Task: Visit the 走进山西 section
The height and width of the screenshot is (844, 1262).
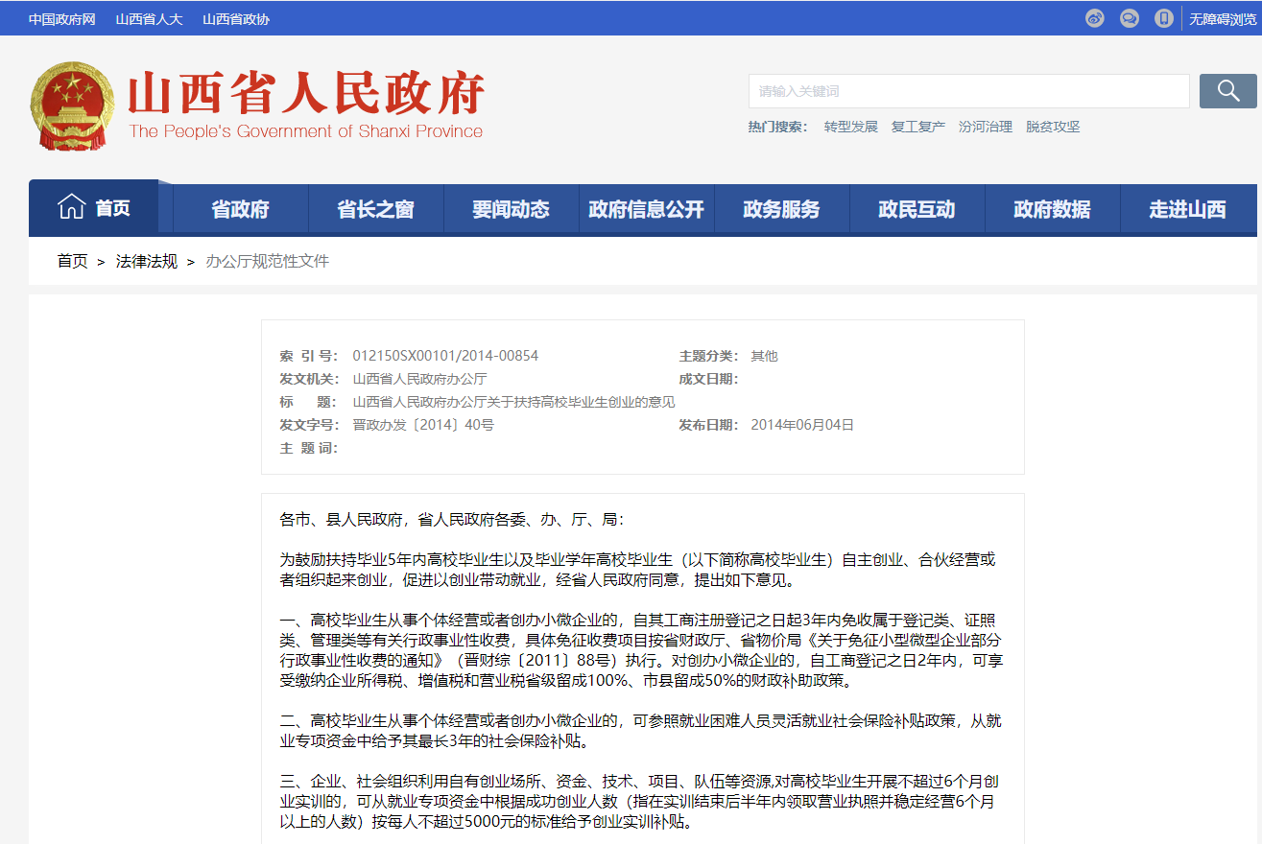Action: tap(1187, 209)
